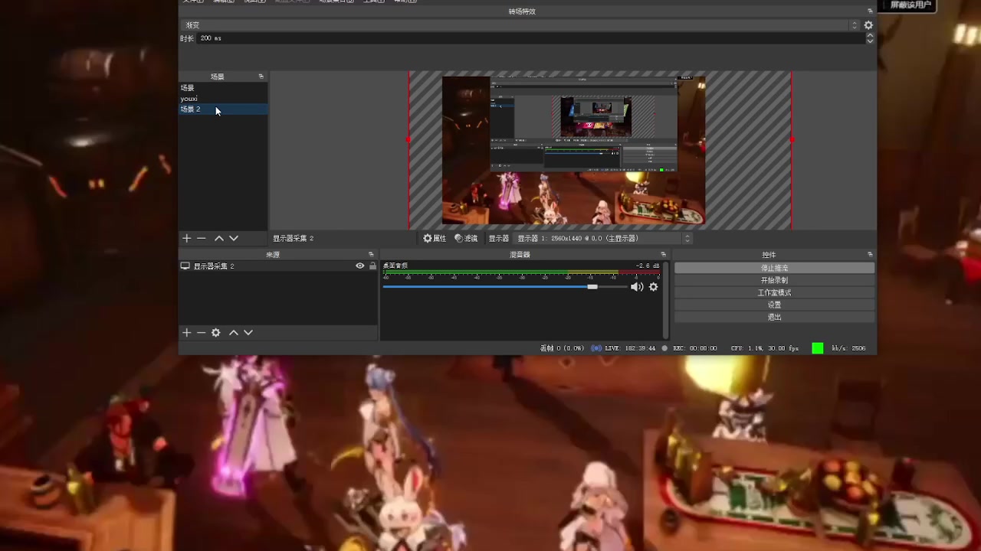Click monitor icon of 显示器采集 2 source
Image resolution: width=981 pixels, height=551 pixels.
(185, 266)
